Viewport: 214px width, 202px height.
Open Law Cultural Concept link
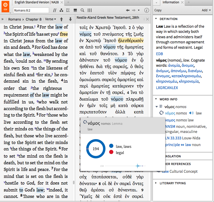(x=165, y=171)
